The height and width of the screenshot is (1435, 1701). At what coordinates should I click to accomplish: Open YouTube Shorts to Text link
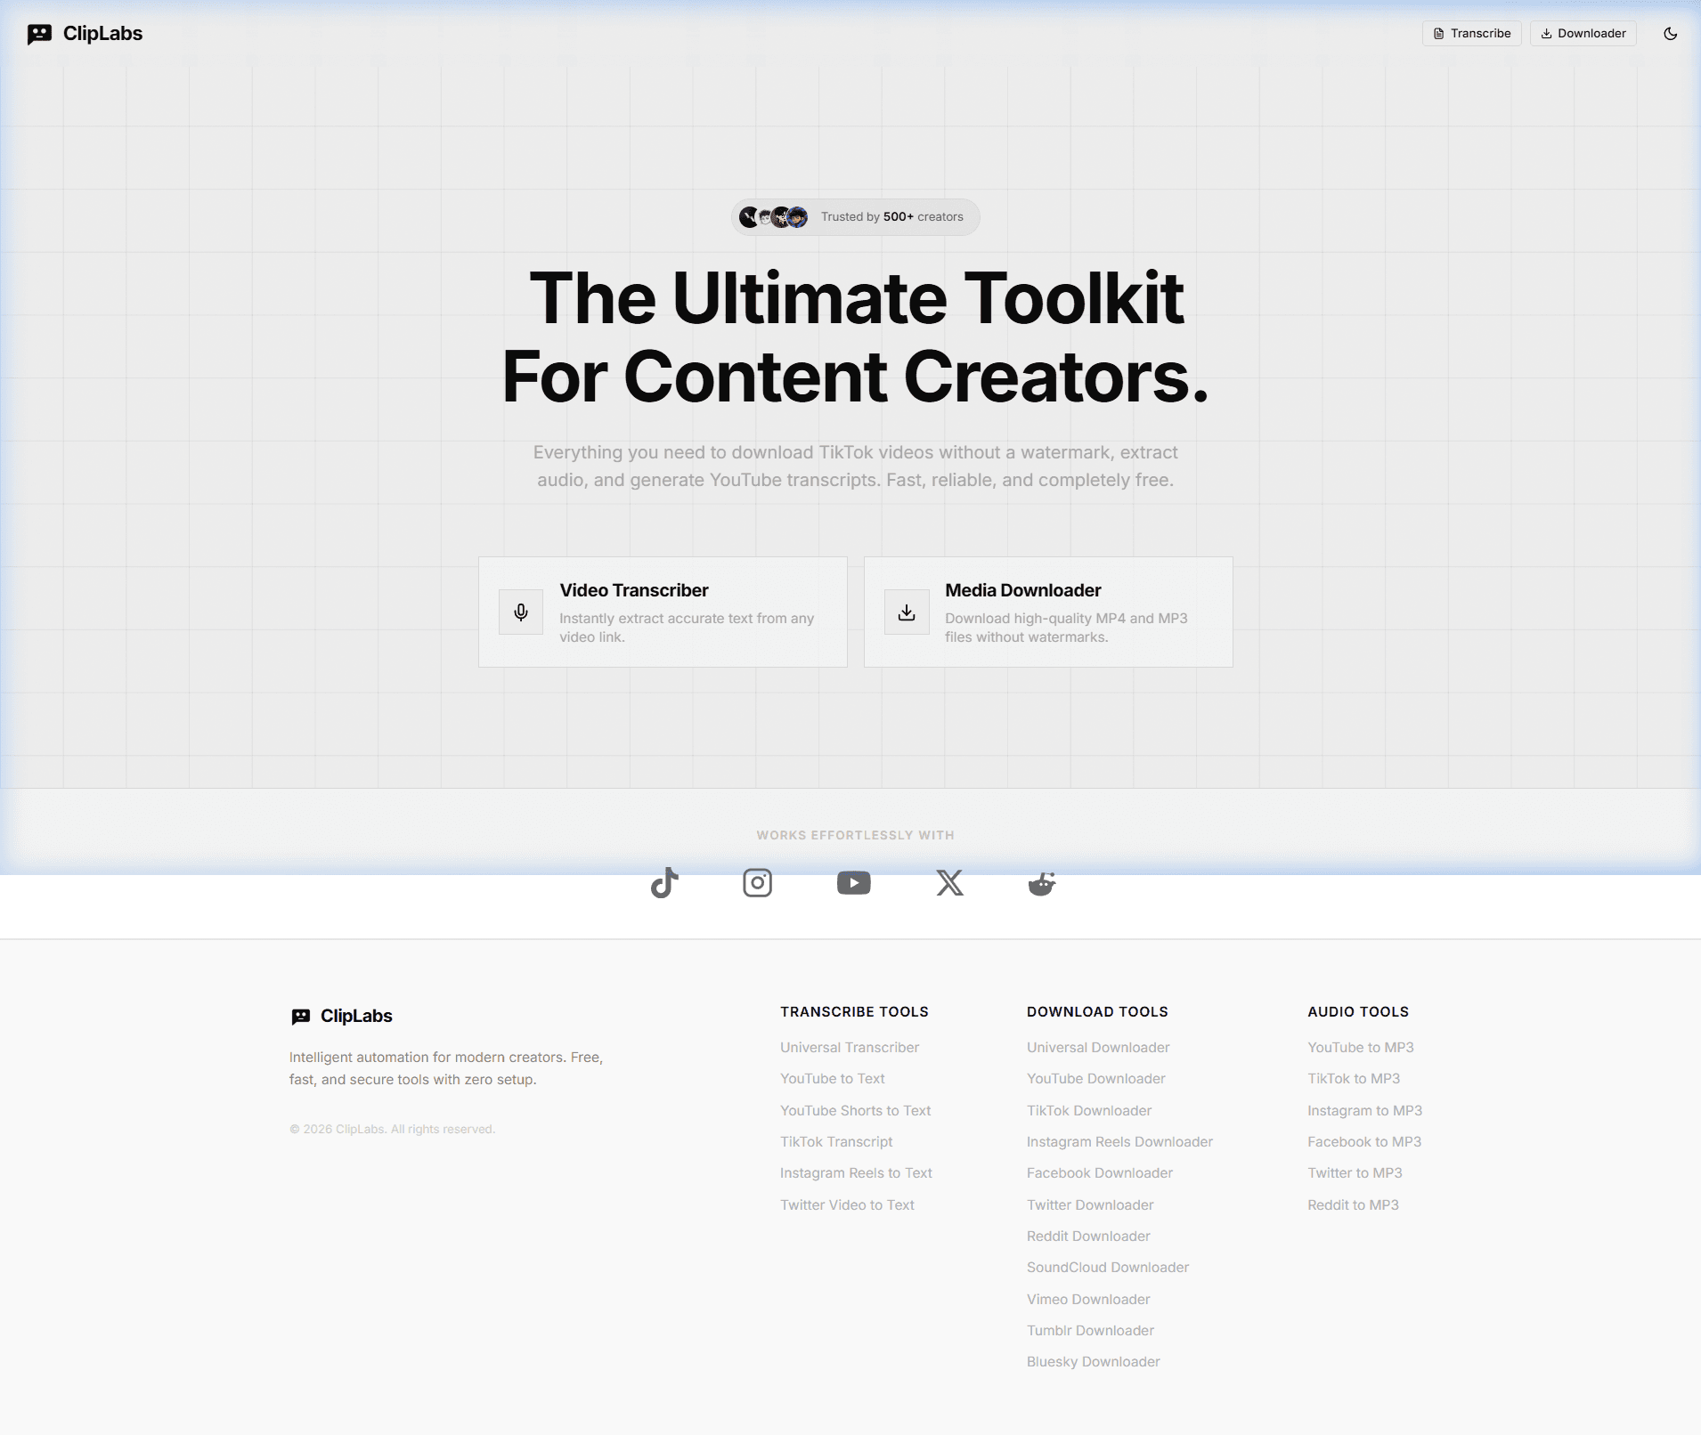pyautogui.click(x=856, y=1111)
